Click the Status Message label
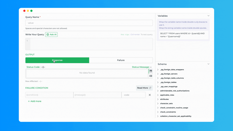This screenshot has height=131, width=233. tap(141, 67)
